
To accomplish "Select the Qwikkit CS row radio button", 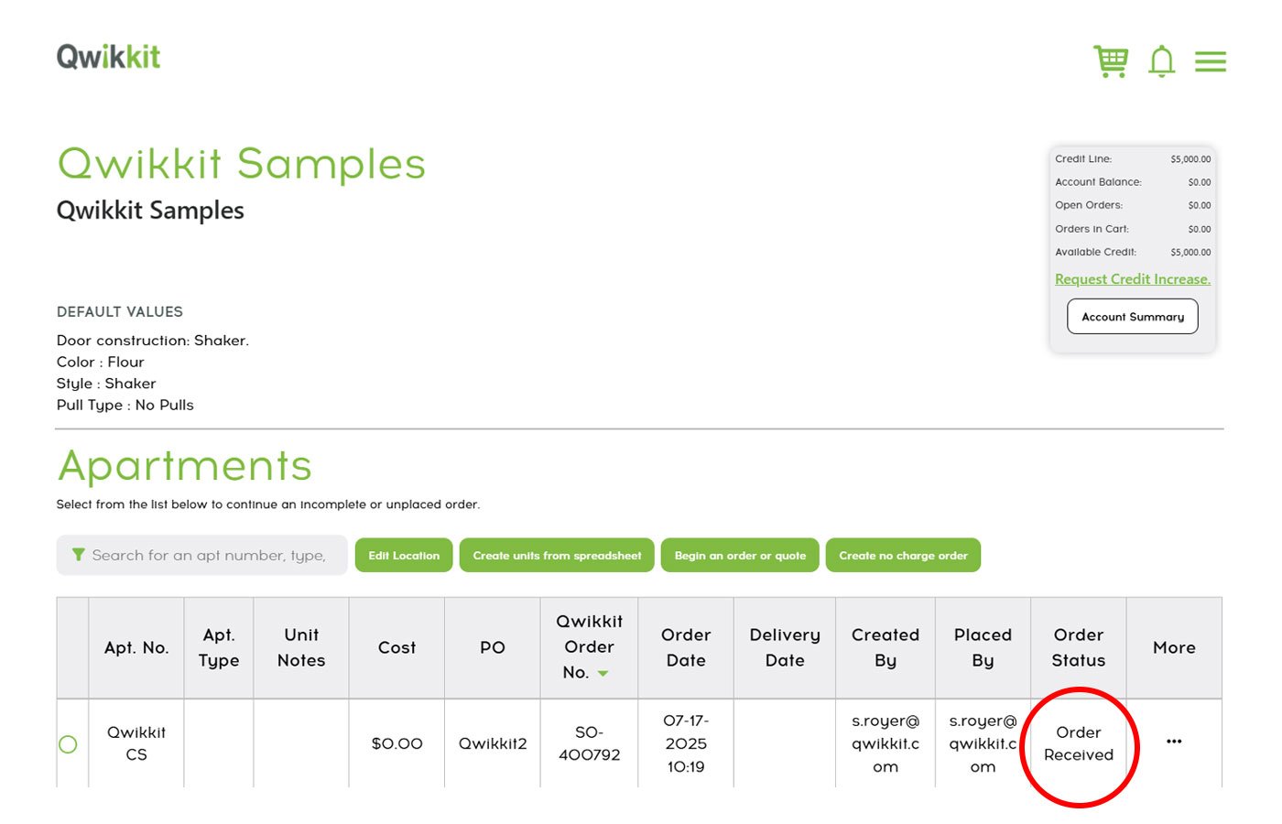I will 68,744.
